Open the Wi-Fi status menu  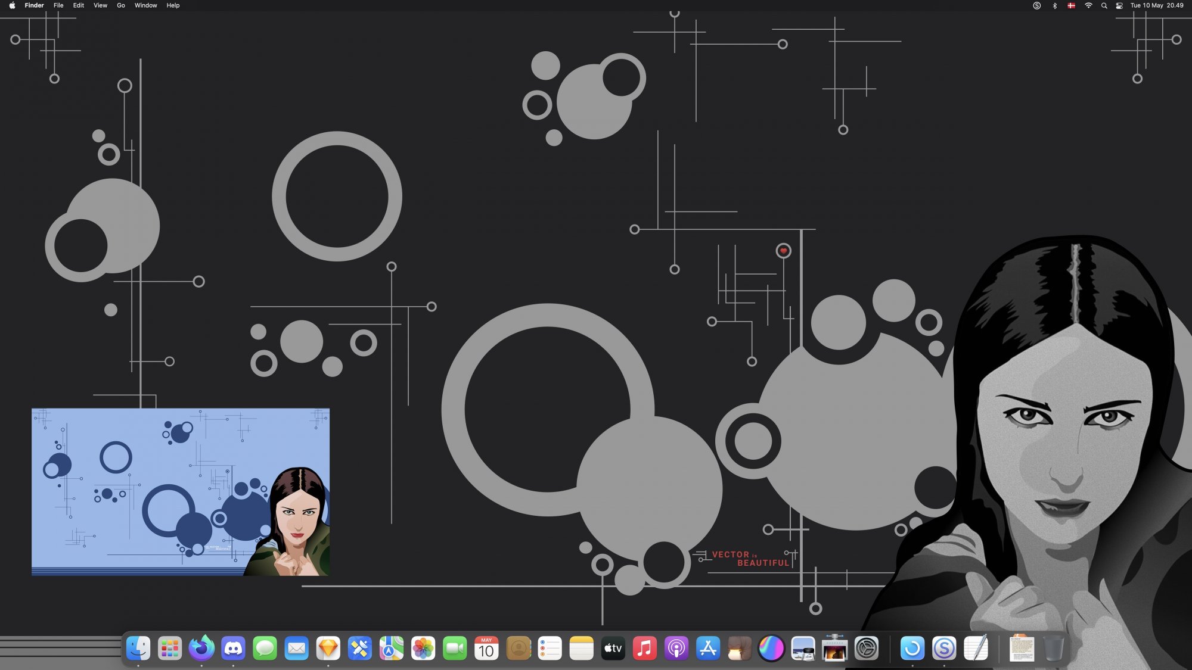click(x=1088, y=5)
